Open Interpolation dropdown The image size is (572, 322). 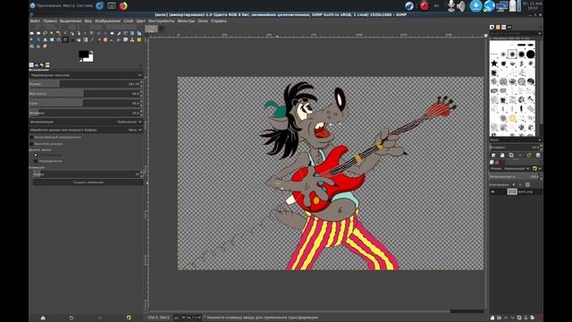tap(86, 122)
